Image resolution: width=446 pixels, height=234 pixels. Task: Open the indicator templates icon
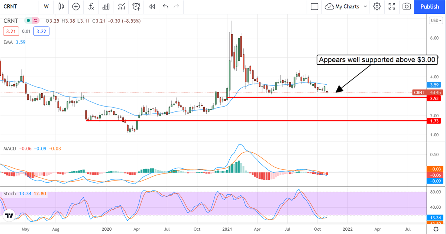coord(121,6)
